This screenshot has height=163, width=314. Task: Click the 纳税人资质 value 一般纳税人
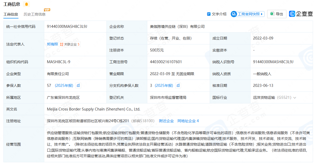pyautogui.click(x=262, y=74)
